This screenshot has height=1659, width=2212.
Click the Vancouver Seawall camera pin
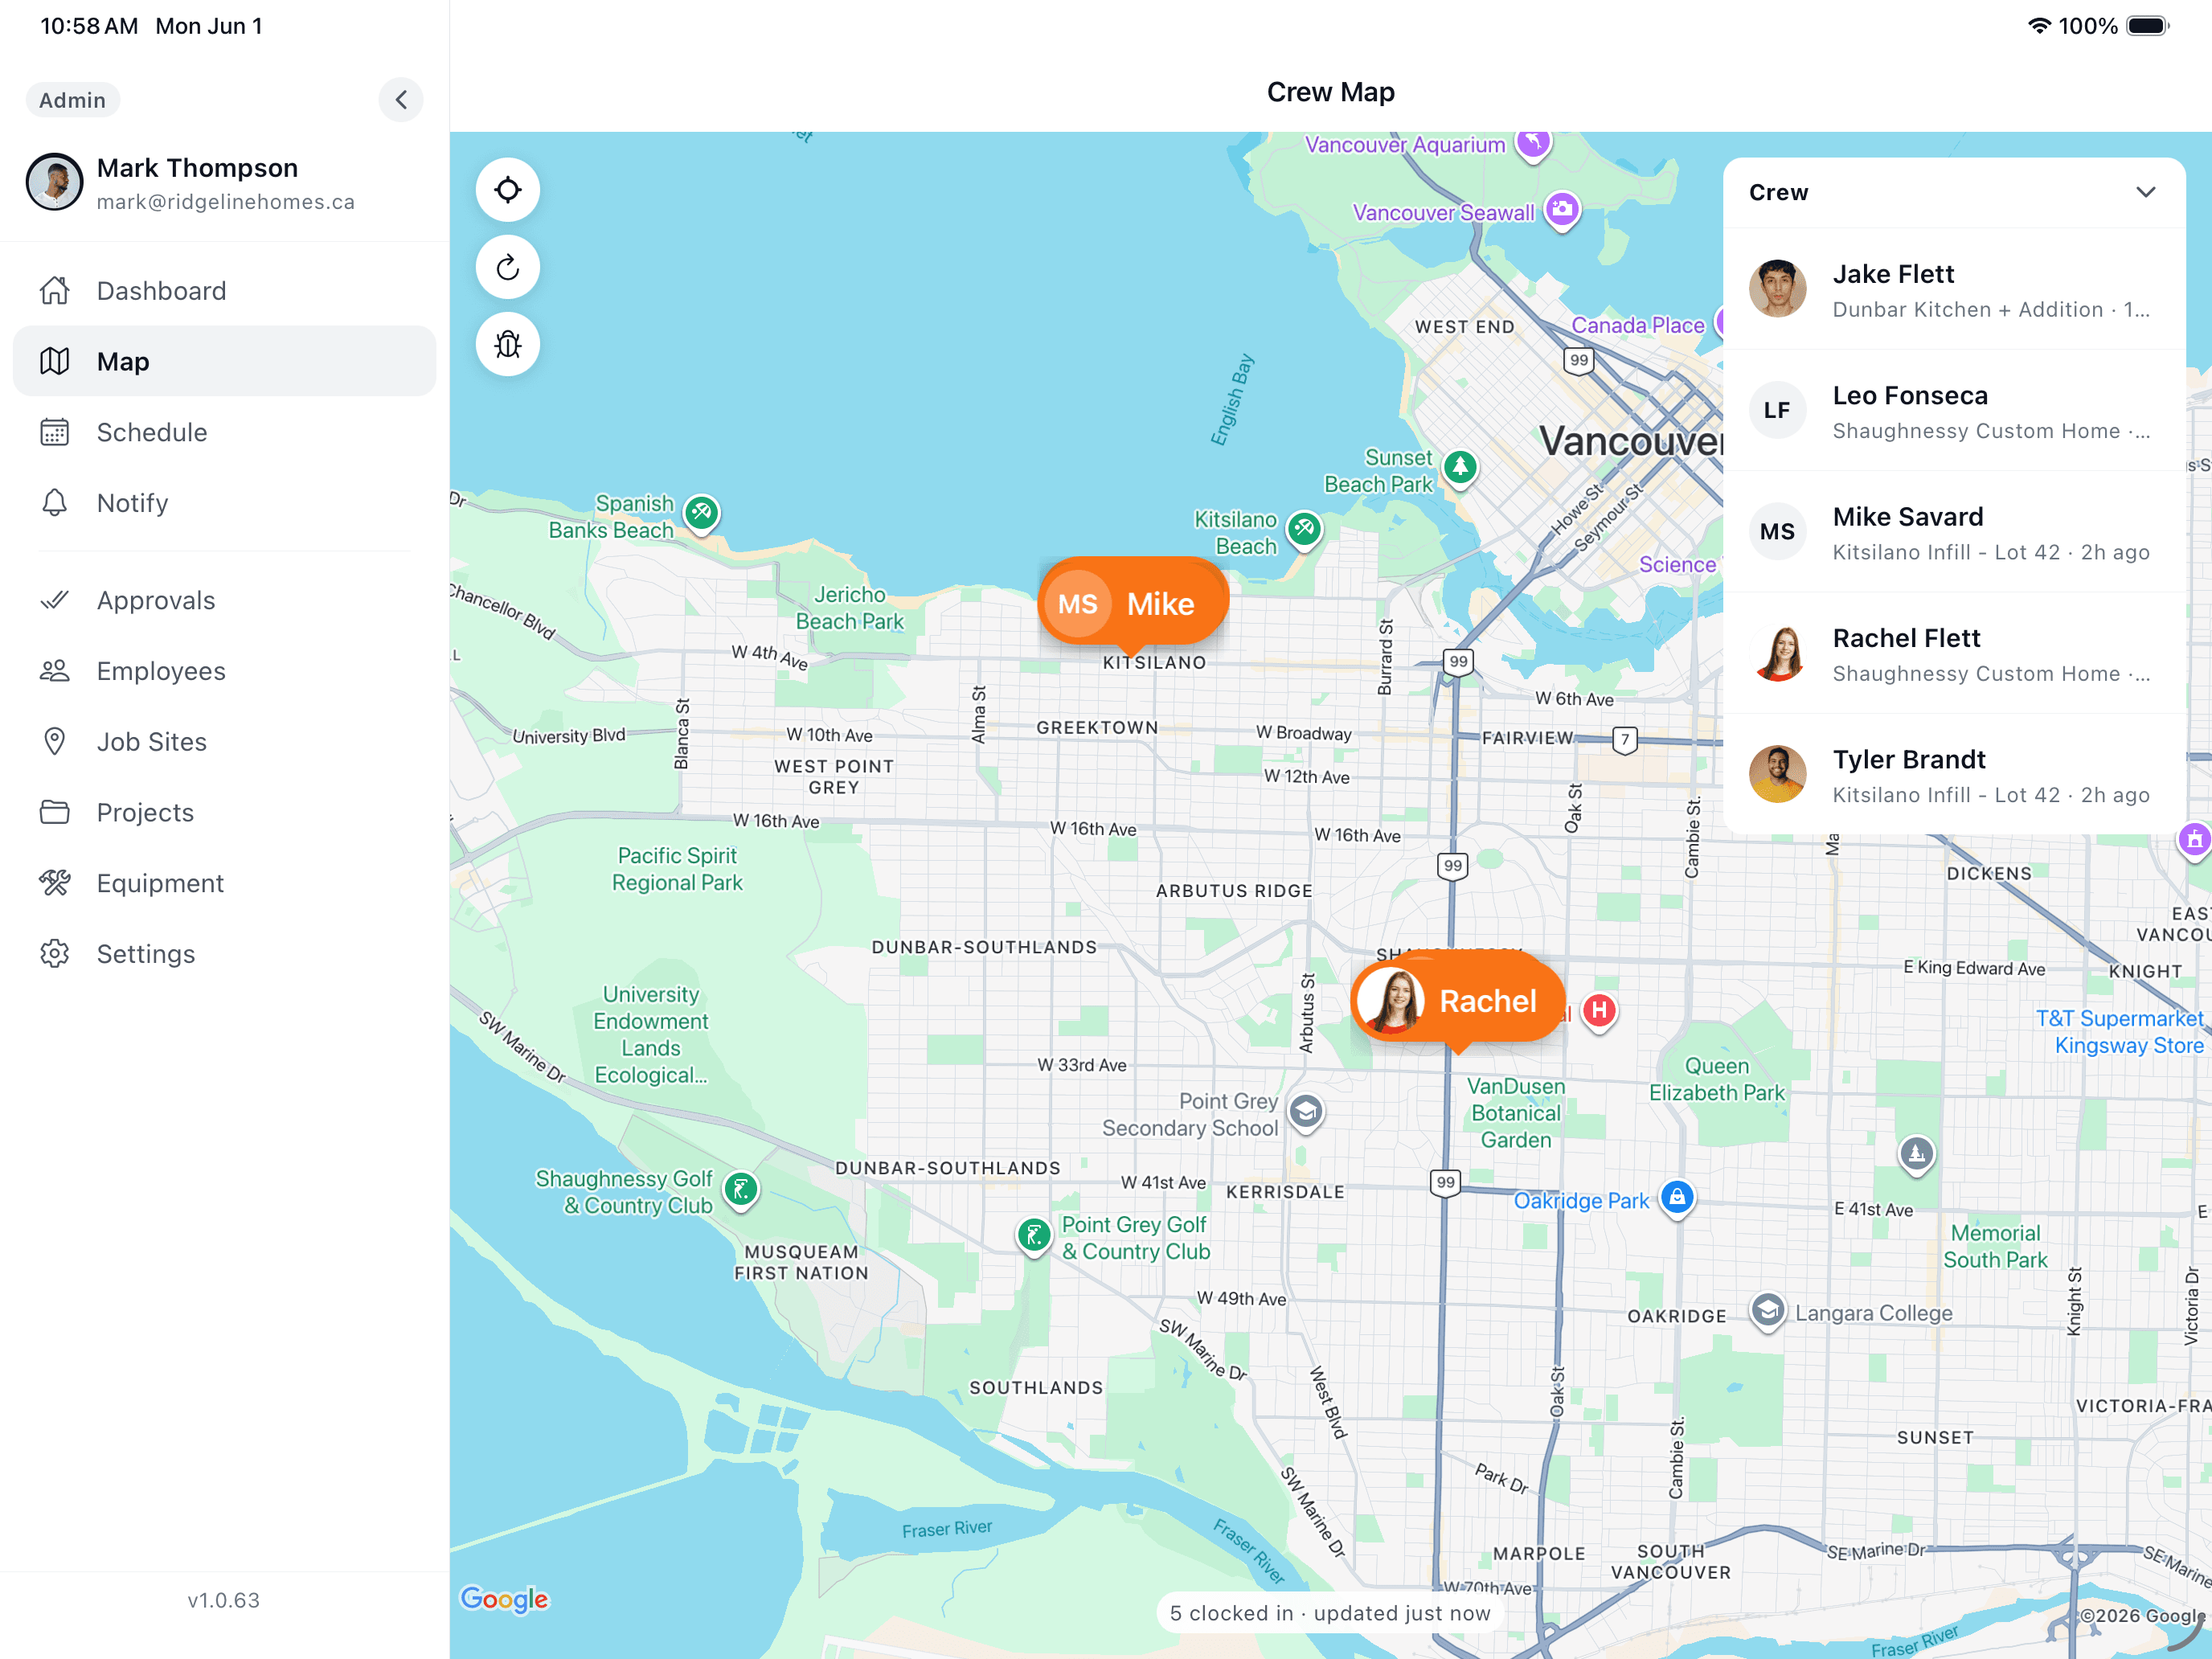point(1562,211)
